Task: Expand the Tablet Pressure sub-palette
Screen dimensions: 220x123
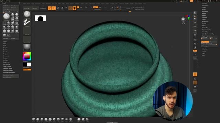Action: 7,66
